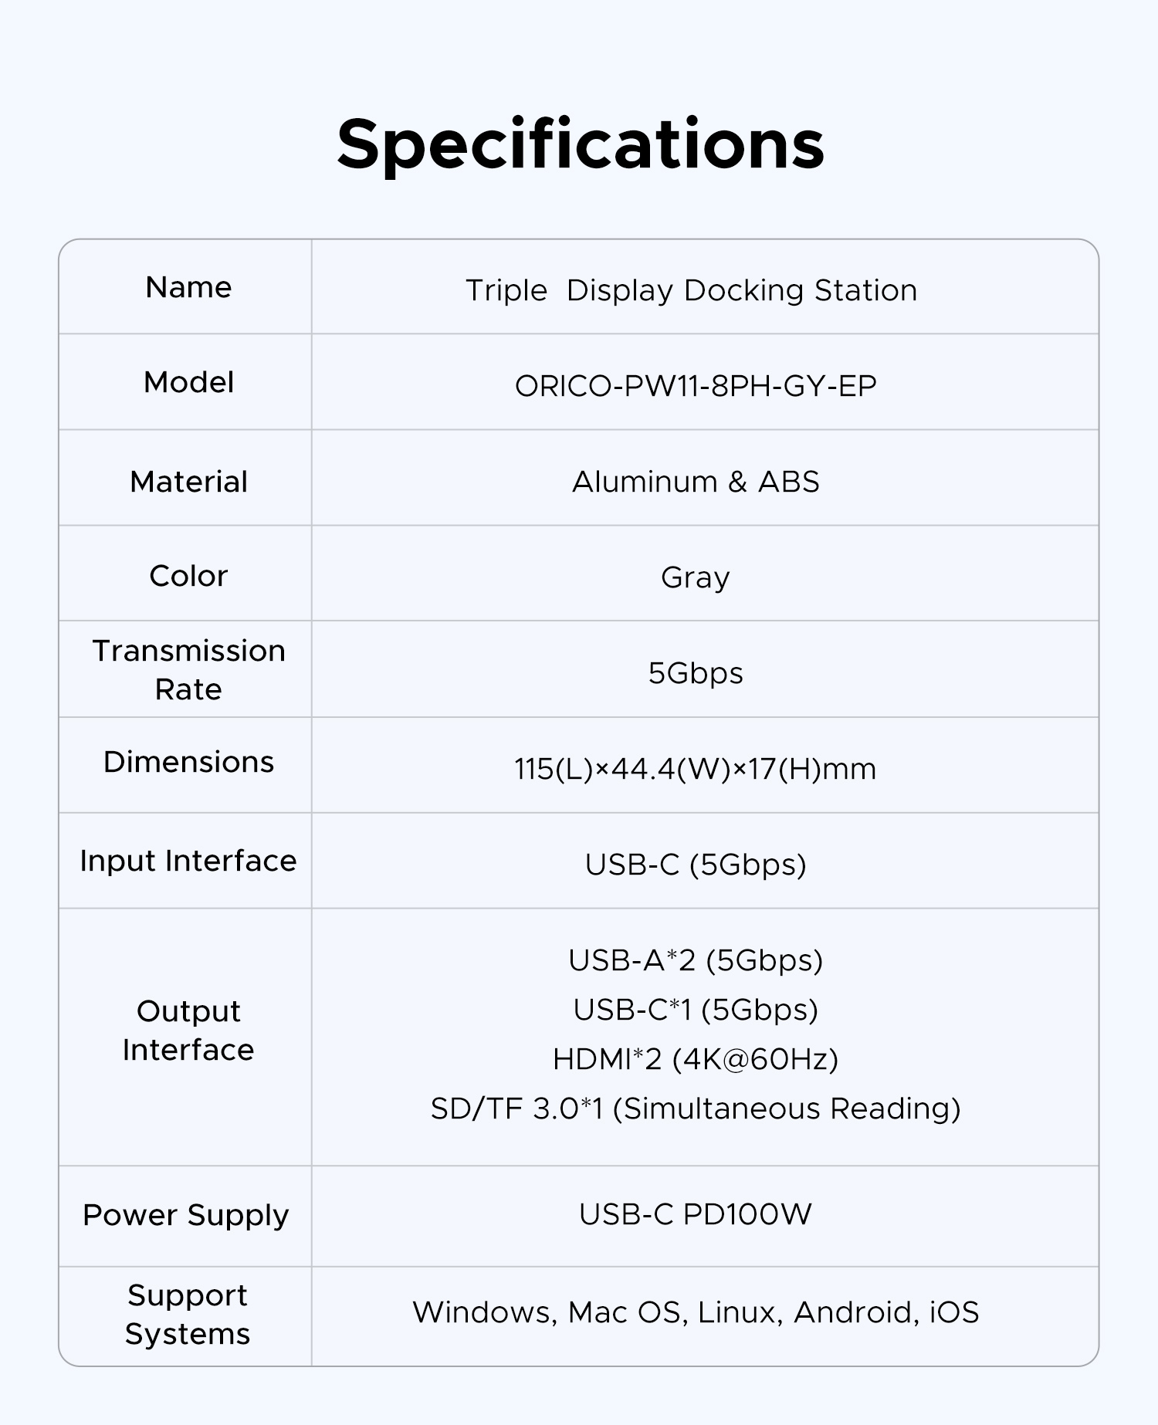Viewport: 1158px width, 1425px height.
Task: Click the Model row label
Action: click(x=188, y=382)
